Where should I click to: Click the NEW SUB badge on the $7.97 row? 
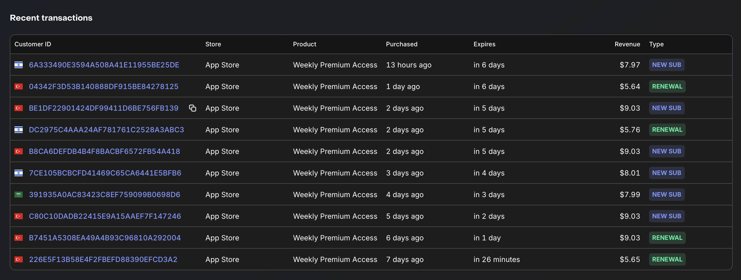666,65
